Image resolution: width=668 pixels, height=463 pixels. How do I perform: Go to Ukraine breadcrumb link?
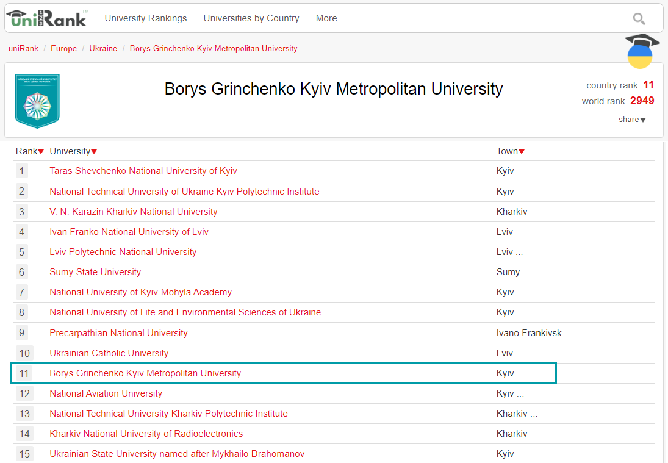pyautogui.click(x=103, y=49)
